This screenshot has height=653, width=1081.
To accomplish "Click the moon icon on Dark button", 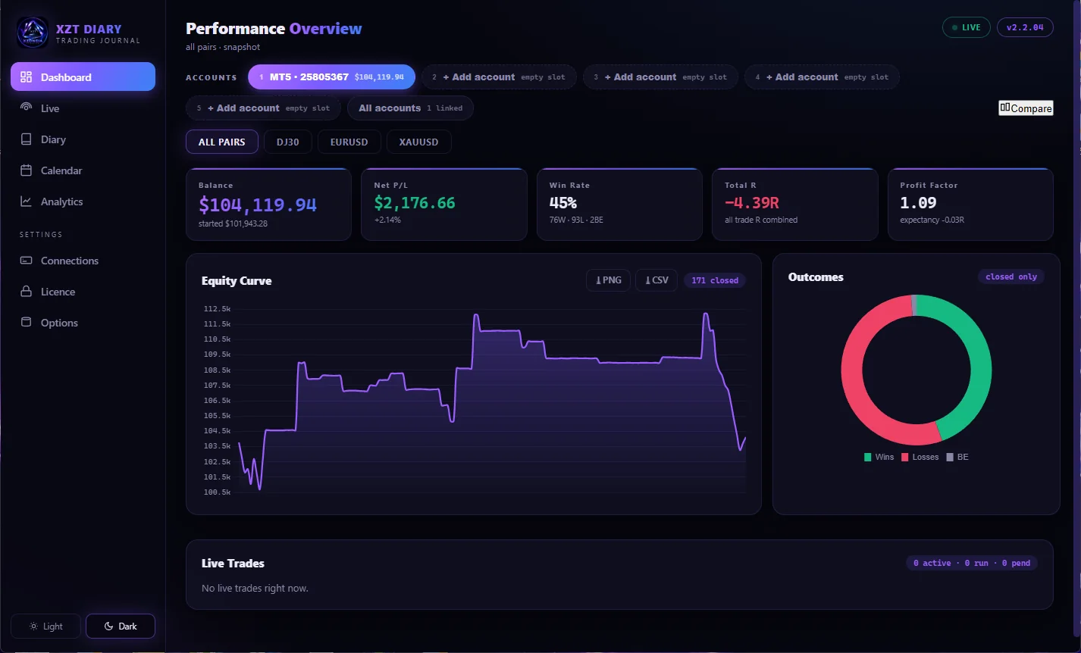I will point(108,626).
